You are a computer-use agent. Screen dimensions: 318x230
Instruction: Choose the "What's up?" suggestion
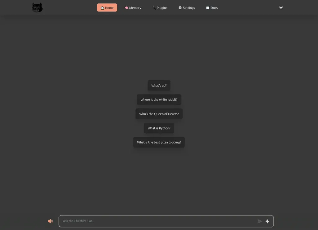point(159,86)
